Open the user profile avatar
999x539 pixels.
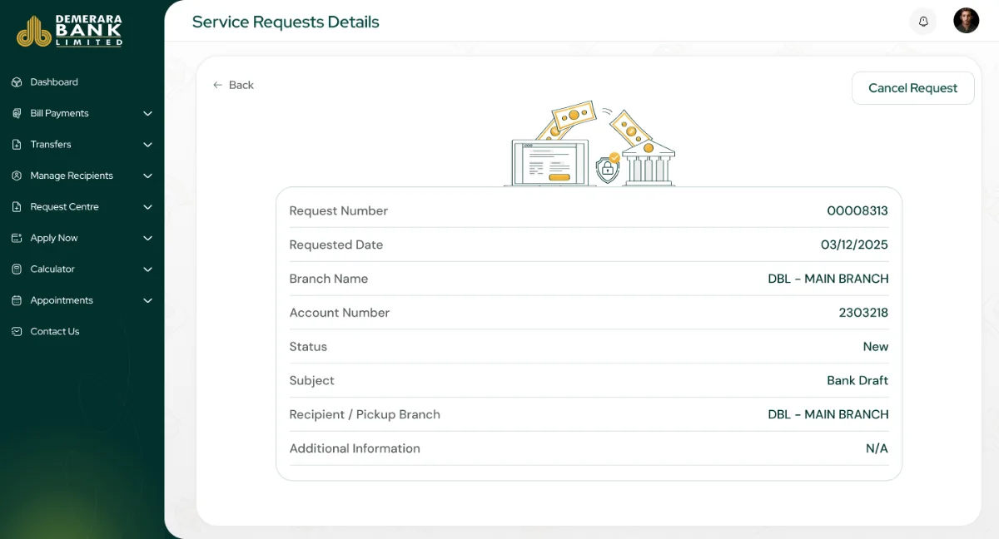[967, 21]
